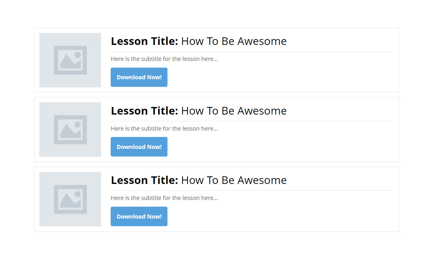Click the subtitle line of the middle lesson
Screen dimensions: 436x260
click(164, 129)
